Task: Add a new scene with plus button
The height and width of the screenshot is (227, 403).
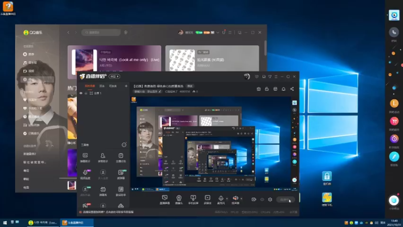Action: 126,86
